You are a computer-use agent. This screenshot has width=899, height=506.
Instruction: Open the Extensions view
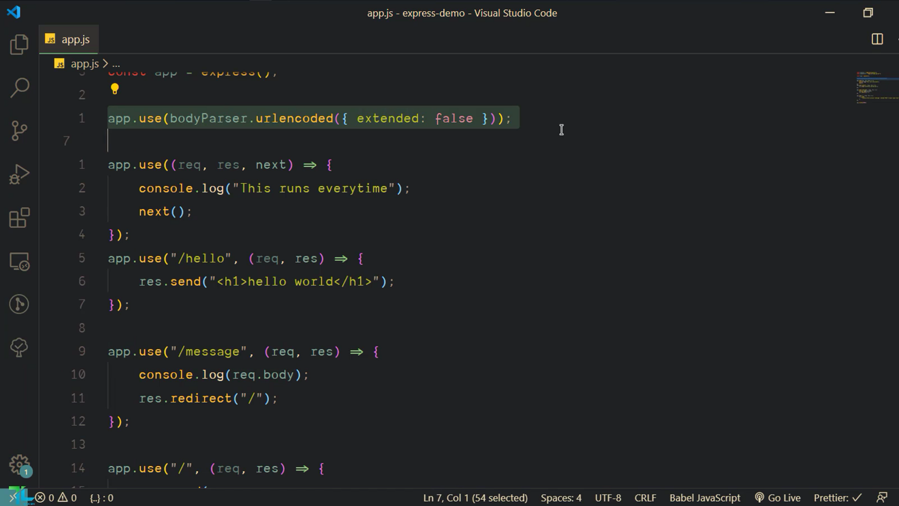pyautogui.click(x=19, y=218)
